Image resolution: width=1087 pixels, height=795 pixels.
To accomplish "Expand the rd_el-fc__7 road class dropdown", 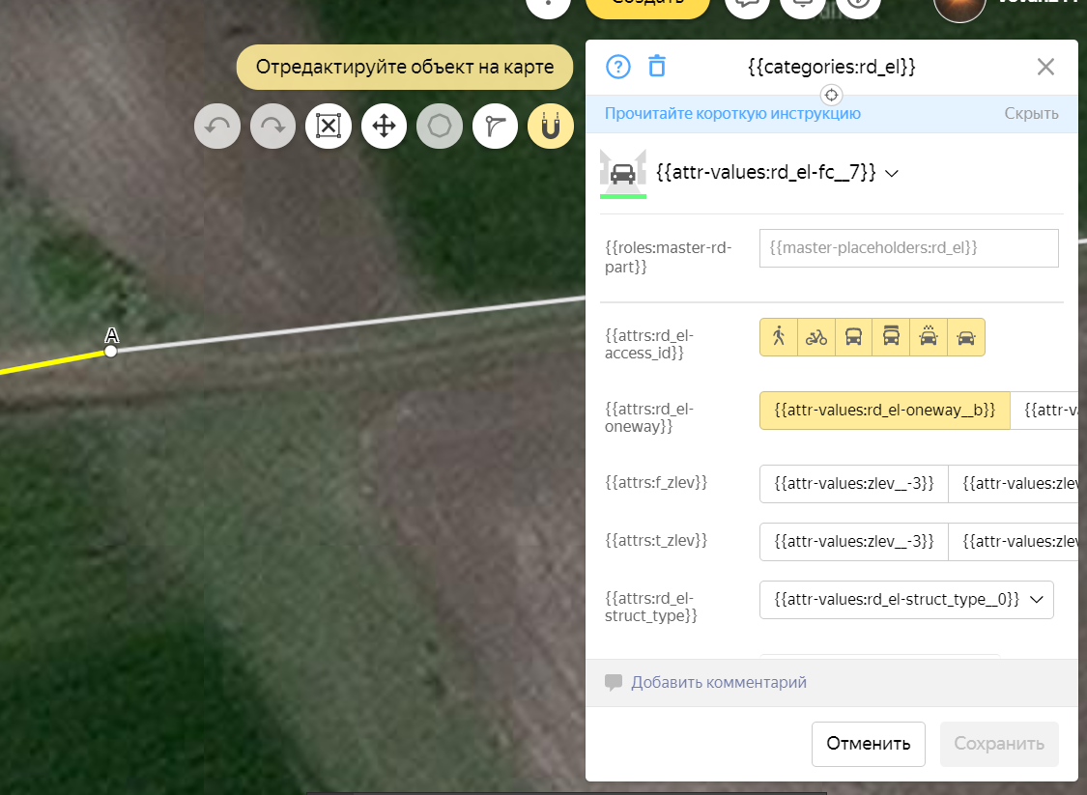I will tap(777, 173).
